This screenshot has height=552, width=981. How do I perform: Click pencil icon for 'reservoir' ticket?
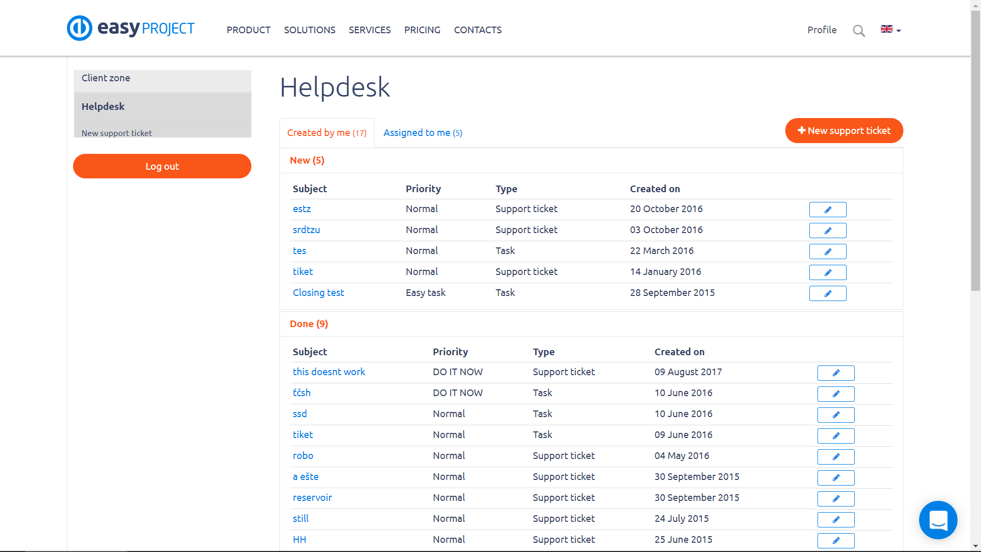tap(836, 499)
